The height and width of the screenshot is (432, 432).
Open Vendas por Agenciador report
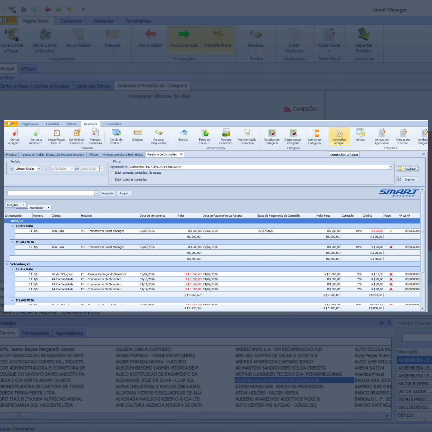(382, 137)
